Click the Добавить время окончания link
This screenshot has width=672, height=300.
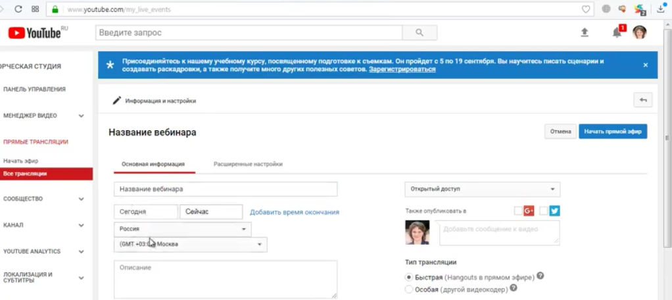click(x=294, y=212)
